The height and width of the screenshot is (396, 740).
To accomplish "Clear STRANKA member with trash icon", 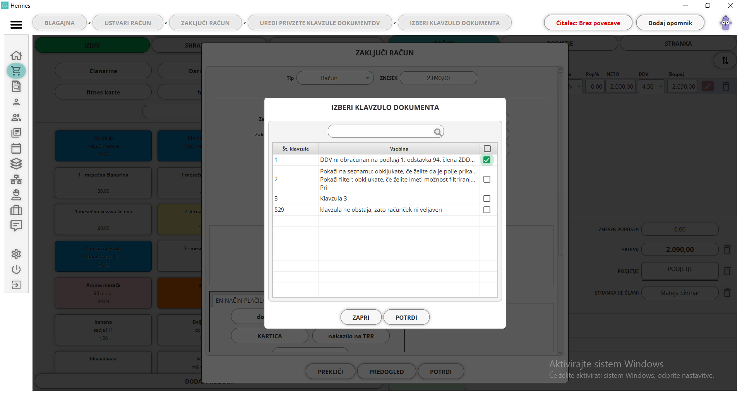I will (727, 293).
